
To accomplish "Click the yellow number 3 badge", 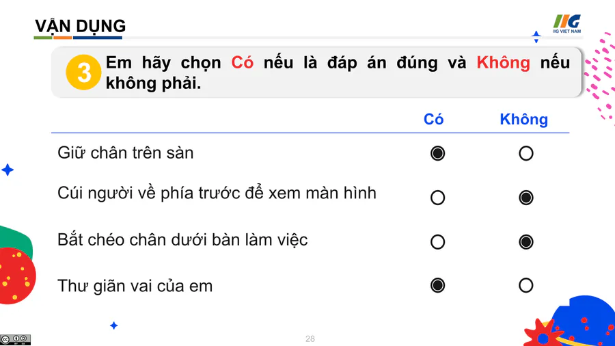I will pyautogui.click(x=83, y=72).
